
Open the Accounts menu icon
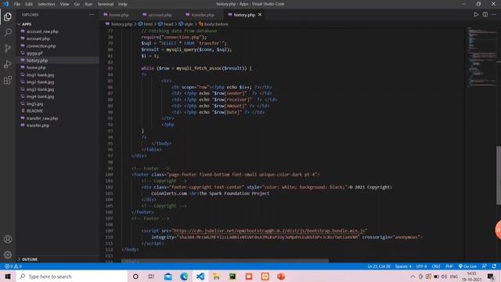(8, 239)
